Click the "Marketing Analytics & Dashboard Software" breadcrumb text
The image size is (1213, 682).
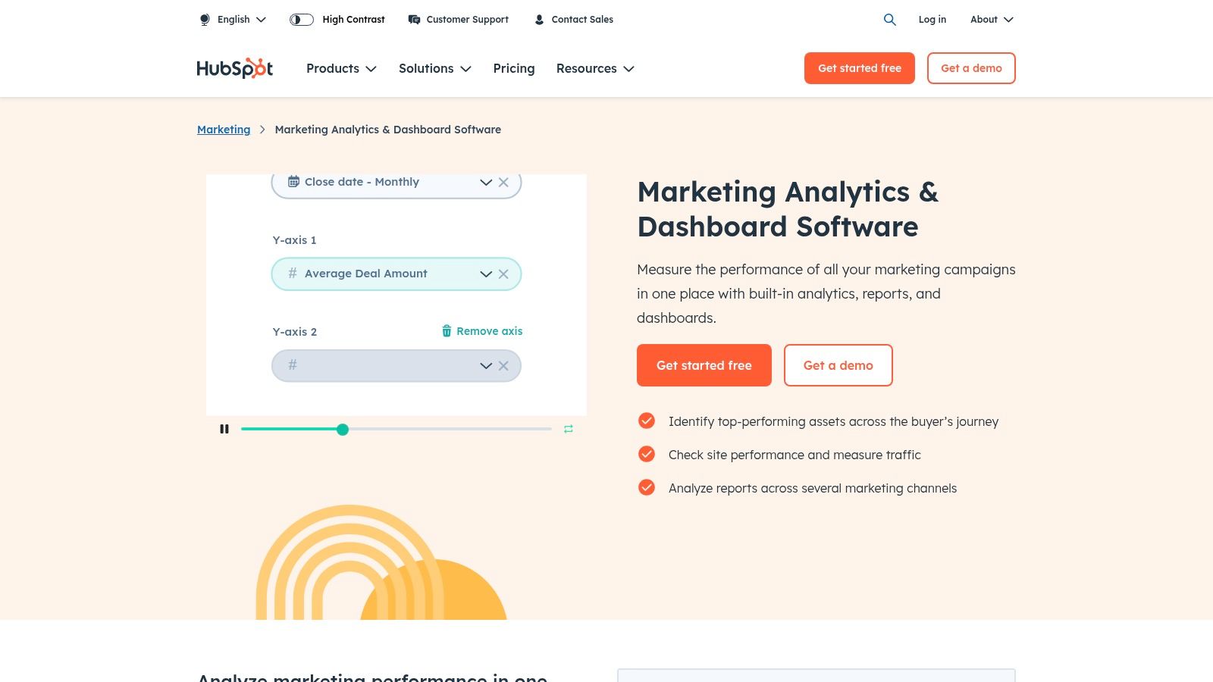pyautogui.click(x=388, y=130)
